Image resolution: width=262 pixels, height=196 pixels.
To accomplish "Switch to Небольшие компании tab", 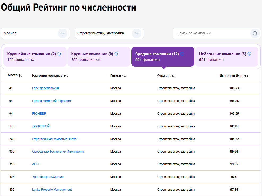I will [x=226, y=57].
